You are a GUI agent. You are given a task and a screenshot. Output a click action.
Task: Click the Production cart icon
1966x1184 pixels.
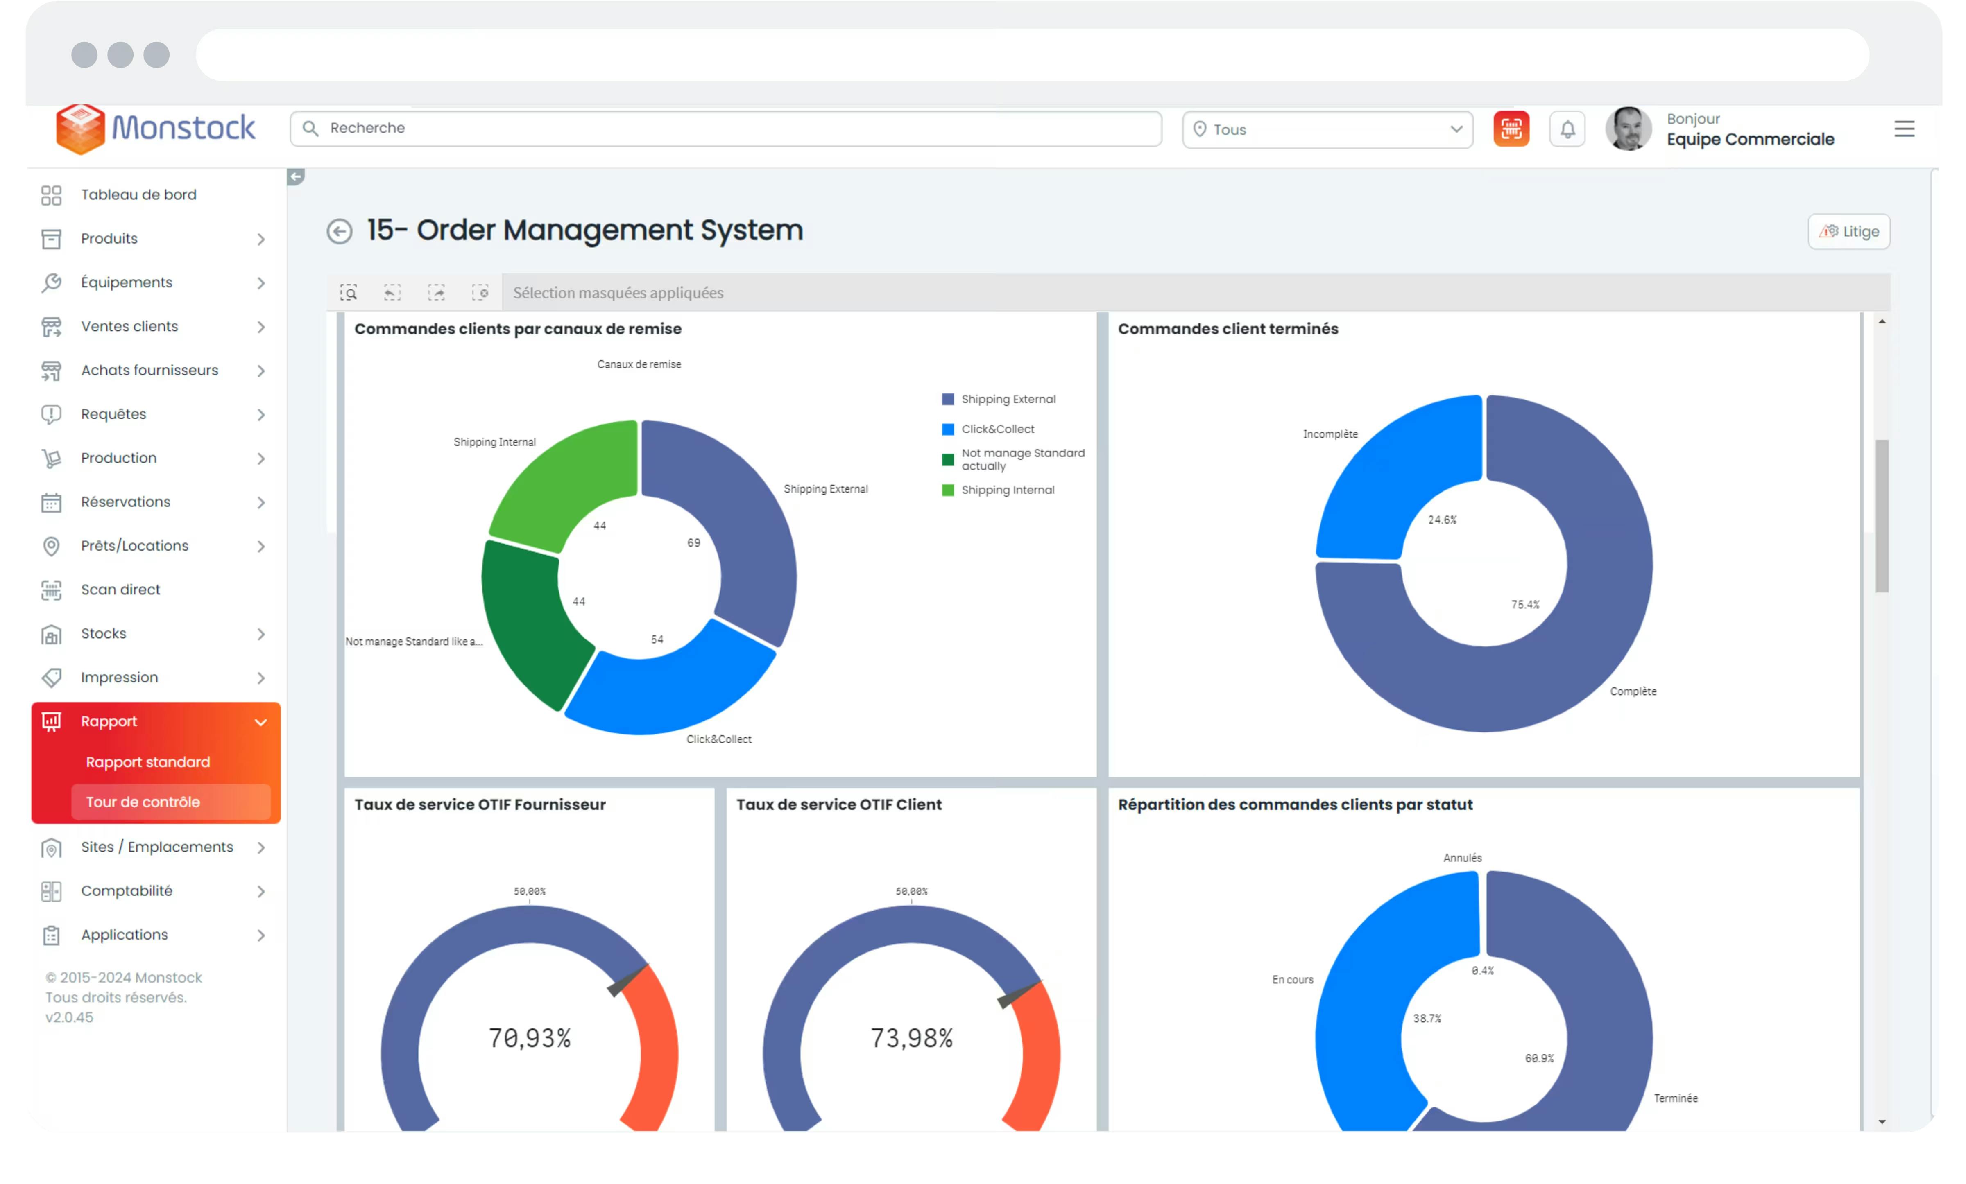pos(51,459)
